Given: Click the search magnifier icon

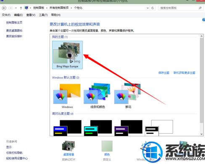Looking at the screenshot, I should 200,8.
